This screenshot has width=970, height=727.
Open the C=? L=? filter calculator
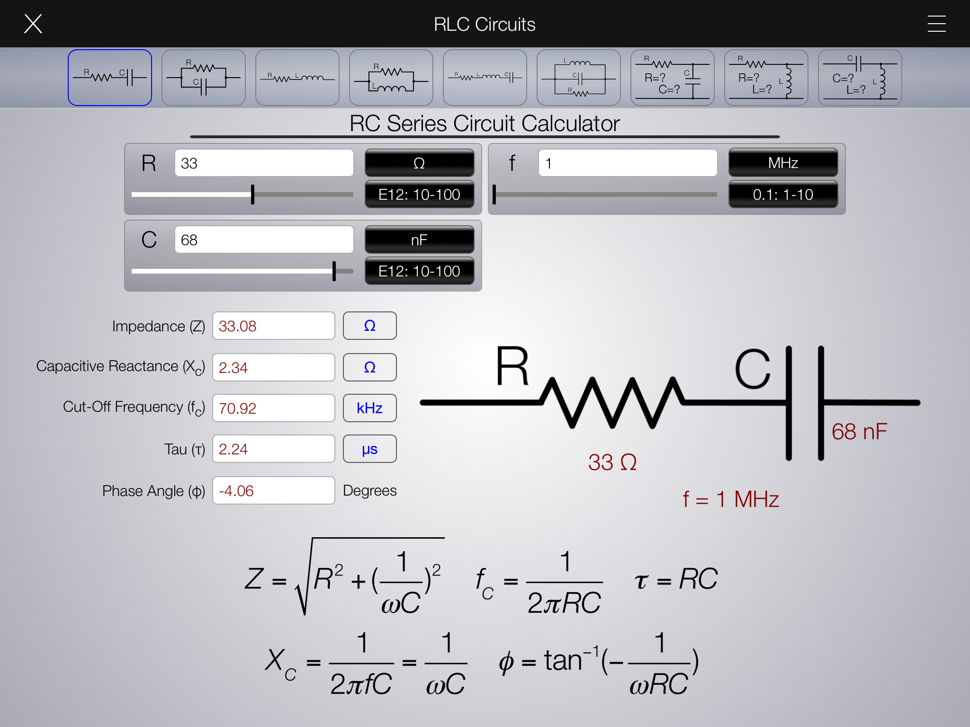tap(860, 77)
